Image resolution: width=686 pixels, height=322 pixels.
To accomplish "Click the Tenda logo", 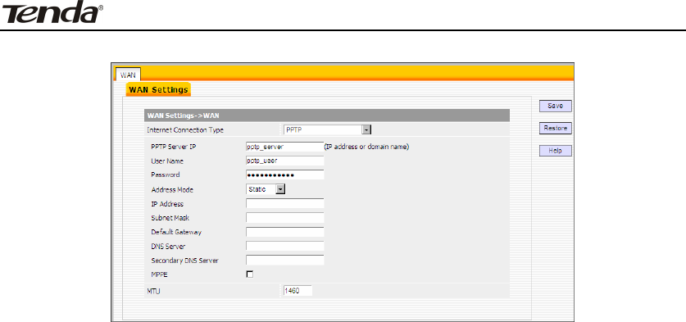I will (52, 11).
